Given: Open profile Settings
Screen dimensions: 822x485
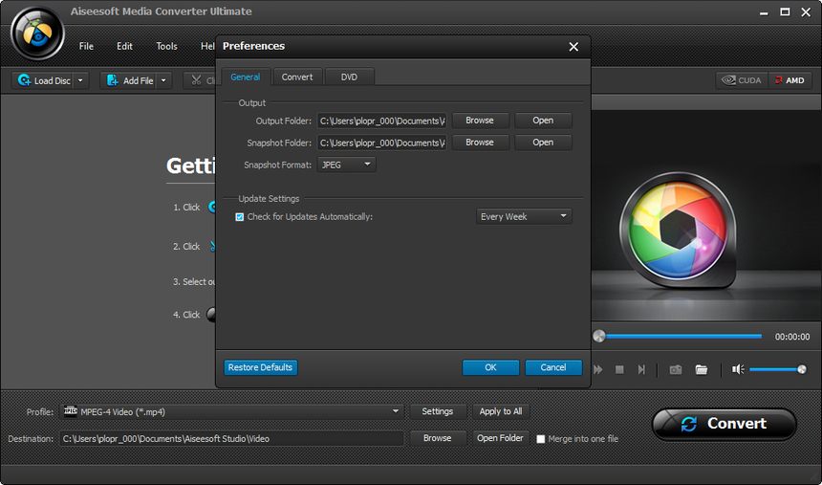Looking at the screenshot, I should pos(438,411).
